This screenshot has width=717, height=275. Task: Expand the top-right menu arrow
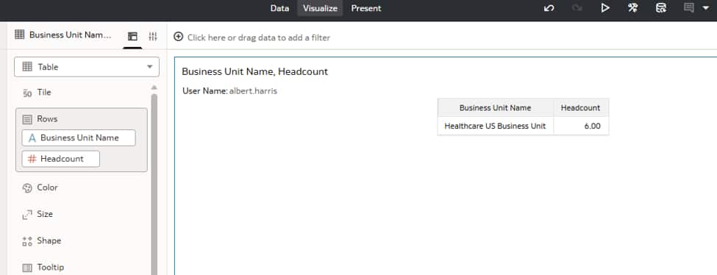705,8
